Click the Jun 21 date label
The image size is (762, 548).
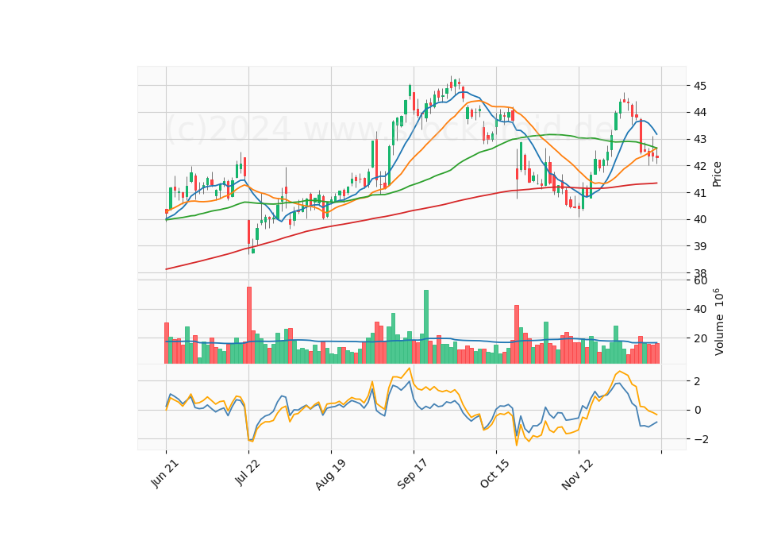[x=165, y=473]
